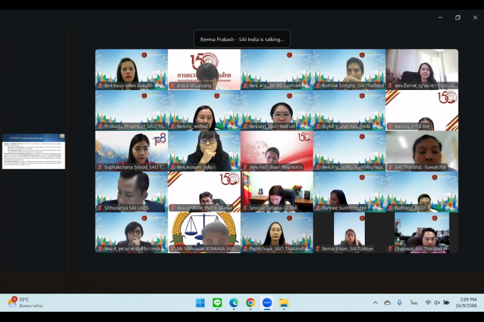Image resolution: width=484 pixels, height=322 pixels.
Task: Open Google Chrome from taskbar
Action: (x=250, y=303)
